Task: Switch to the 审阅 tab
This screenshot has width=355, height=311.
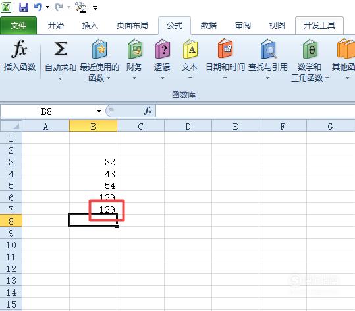Action: [243, 26]
